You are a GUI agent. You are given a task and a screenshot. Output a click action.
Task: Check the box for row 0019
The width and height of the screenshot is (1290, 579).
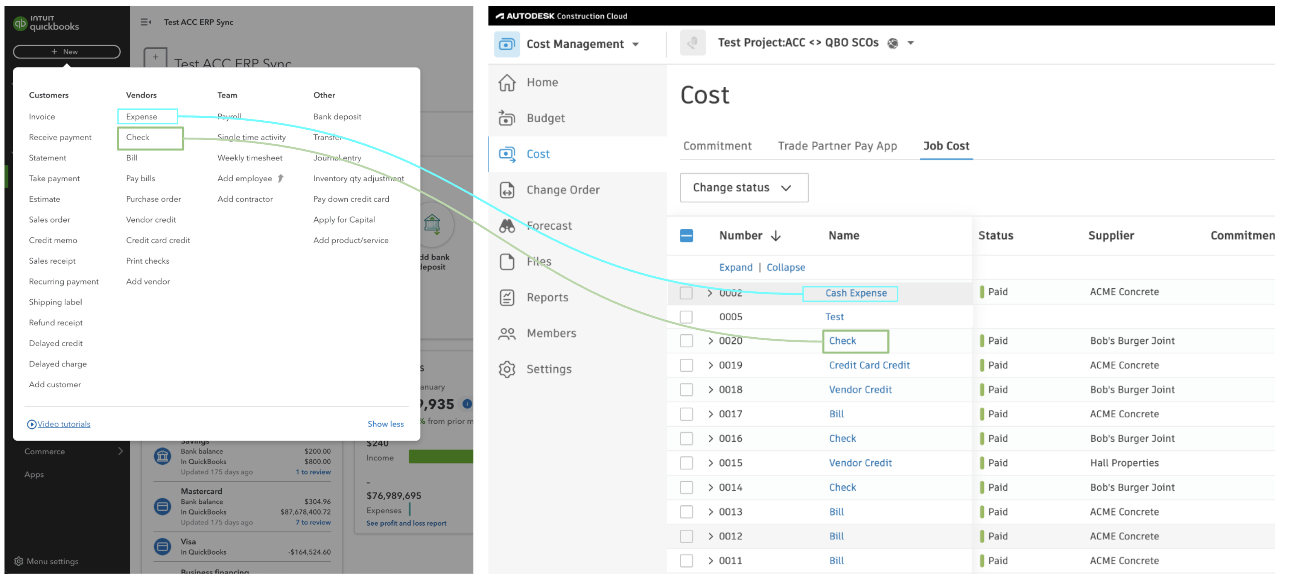[686, 365]
